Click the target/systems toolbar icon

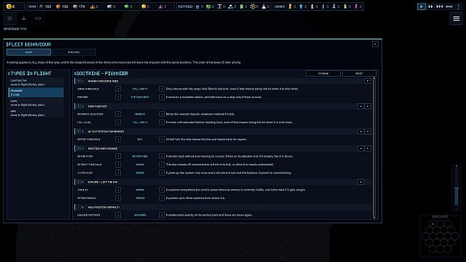pos(10,19)
